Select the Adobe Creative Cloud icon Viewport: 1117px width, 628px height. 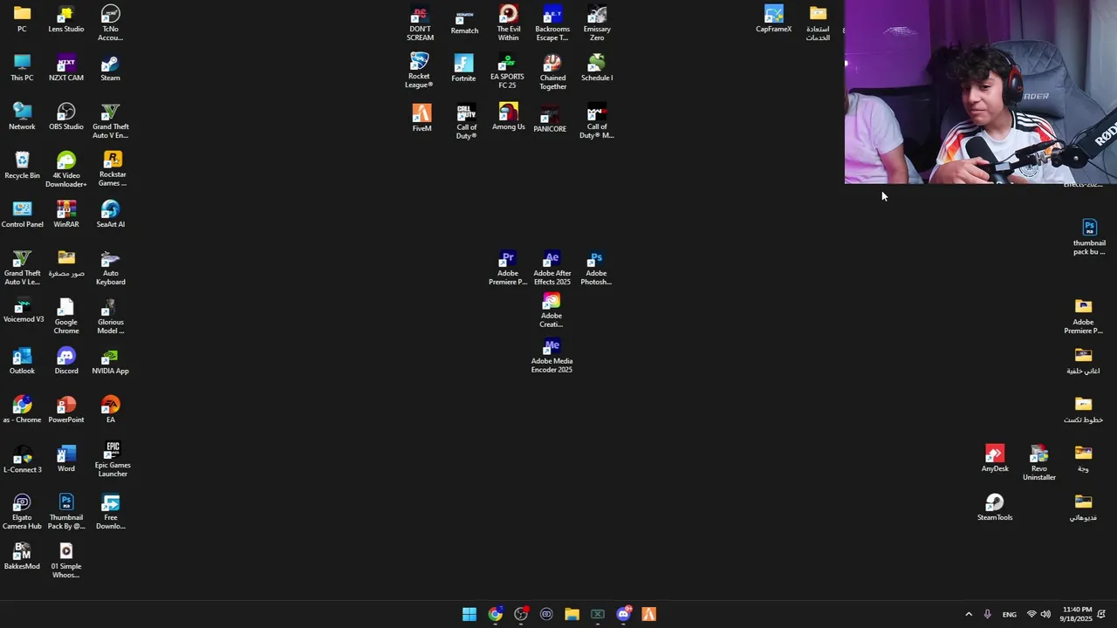click(551, 311)
